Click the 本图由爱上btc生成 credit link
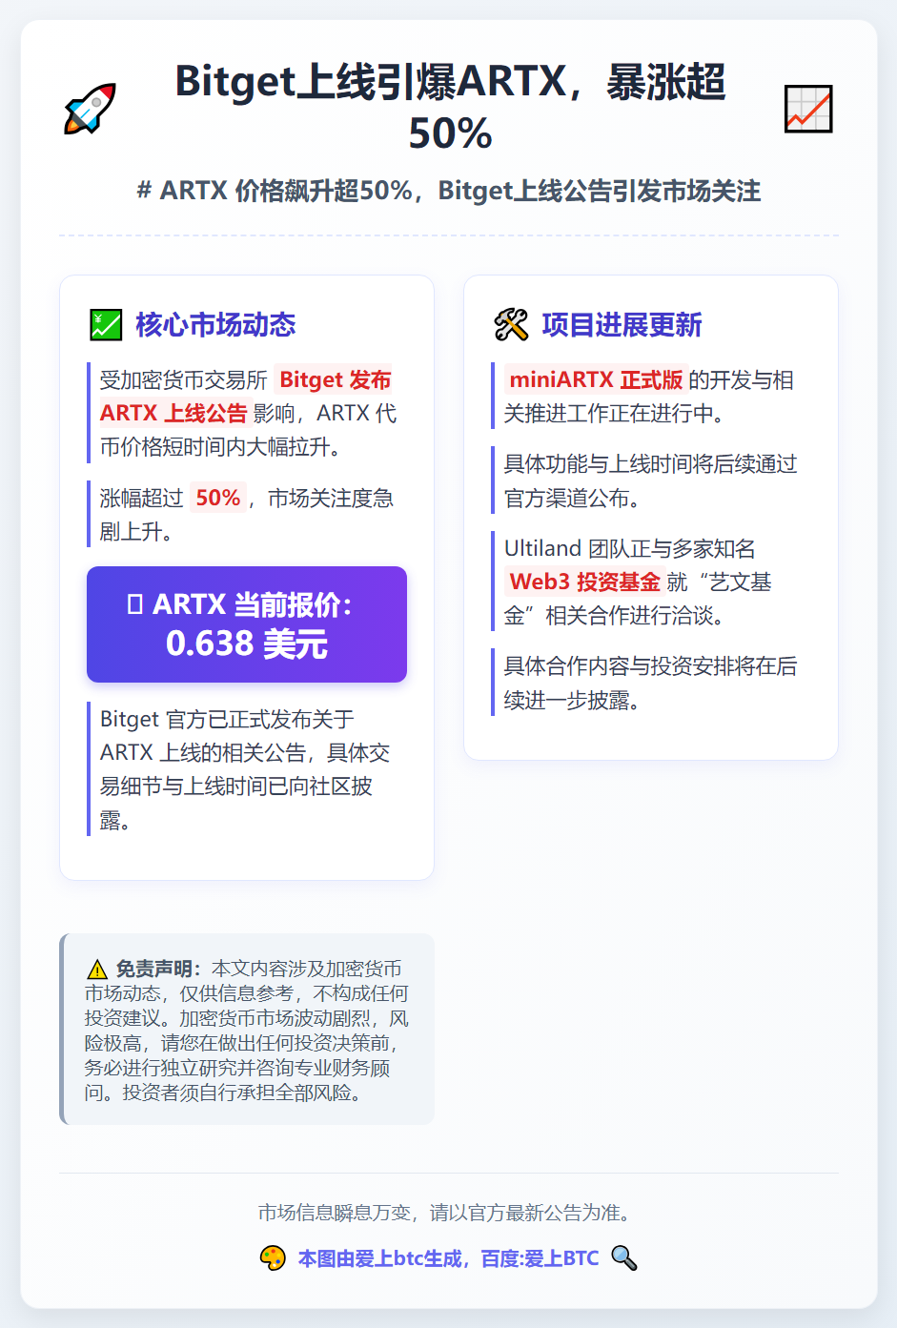The height and width of the screenshot is (1328, 897). point(449,1258)
